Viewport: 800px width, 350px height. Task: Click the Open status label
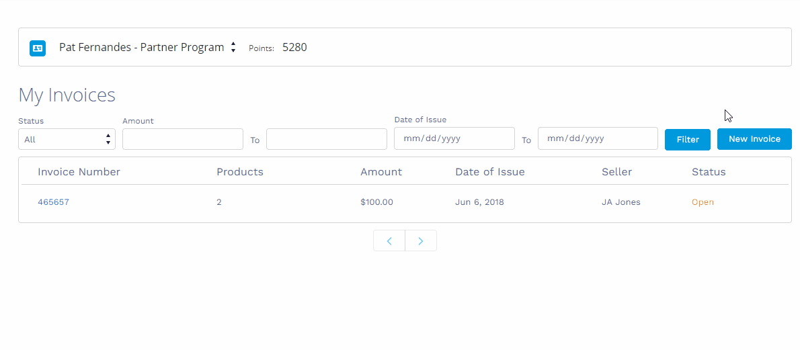703,202
